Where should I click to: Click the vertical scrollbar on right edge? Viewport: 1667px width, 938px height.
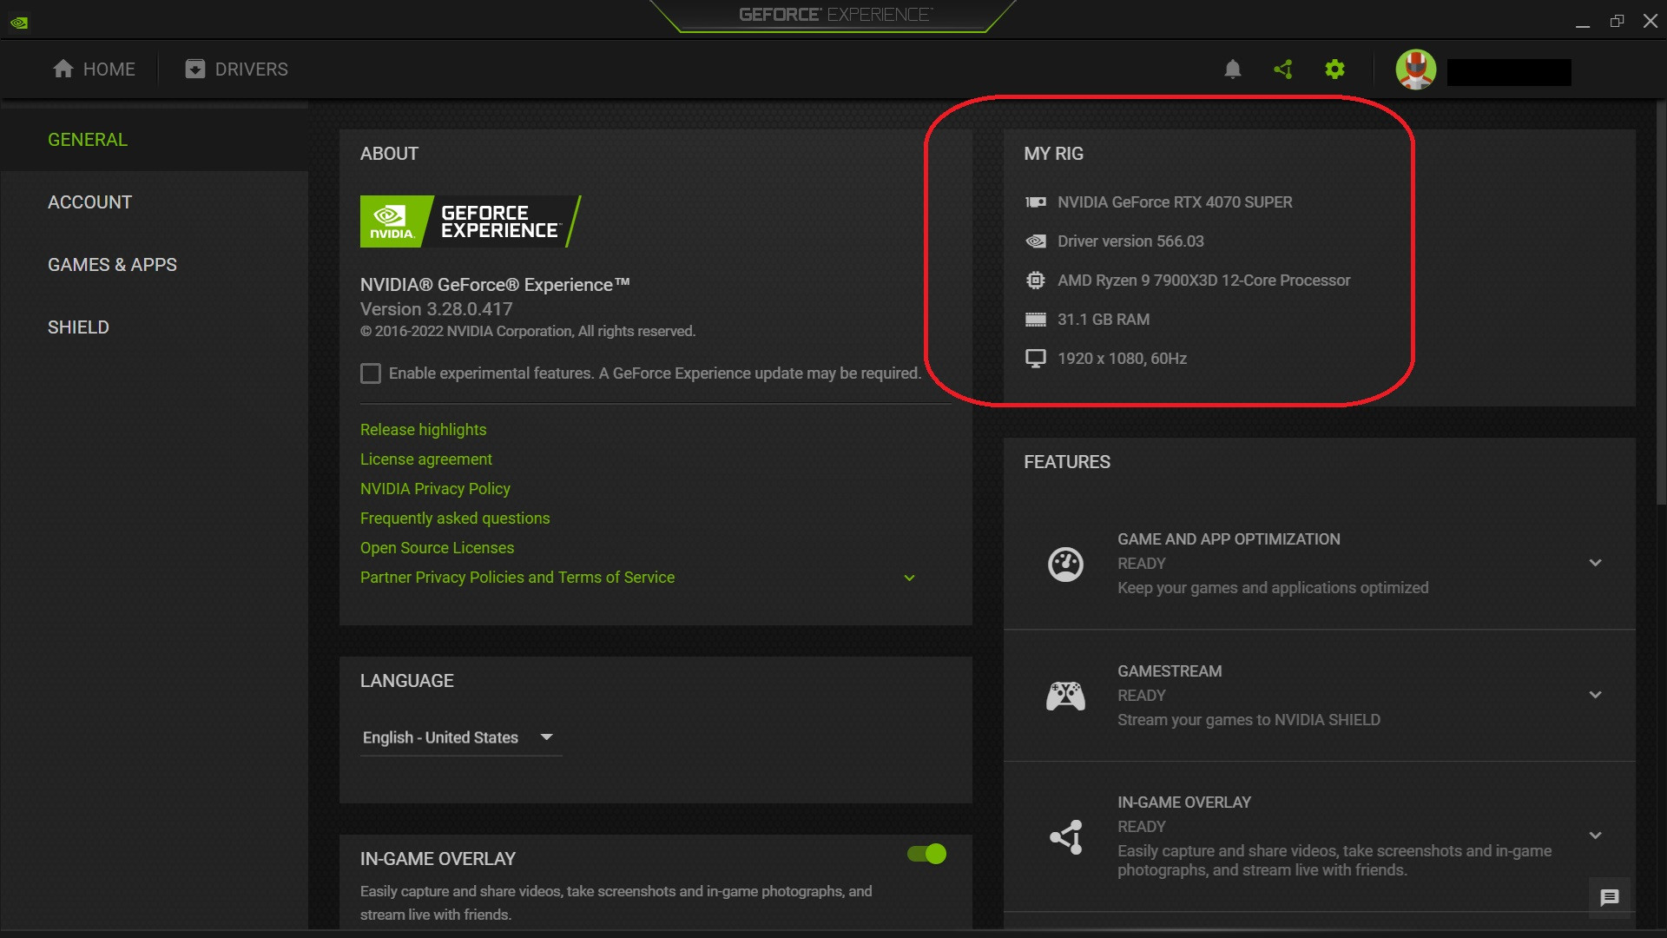tap(1660, 304)
